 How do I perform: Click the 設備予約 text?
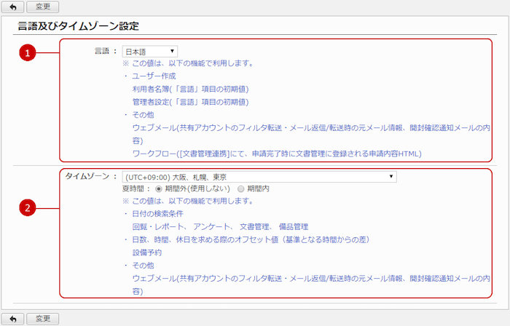pyautogui.click(x=147, y=253)
